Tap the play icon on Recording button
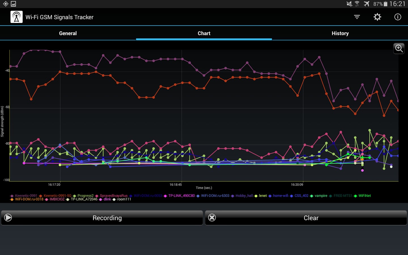408x255 pixels. click(8, 218)
